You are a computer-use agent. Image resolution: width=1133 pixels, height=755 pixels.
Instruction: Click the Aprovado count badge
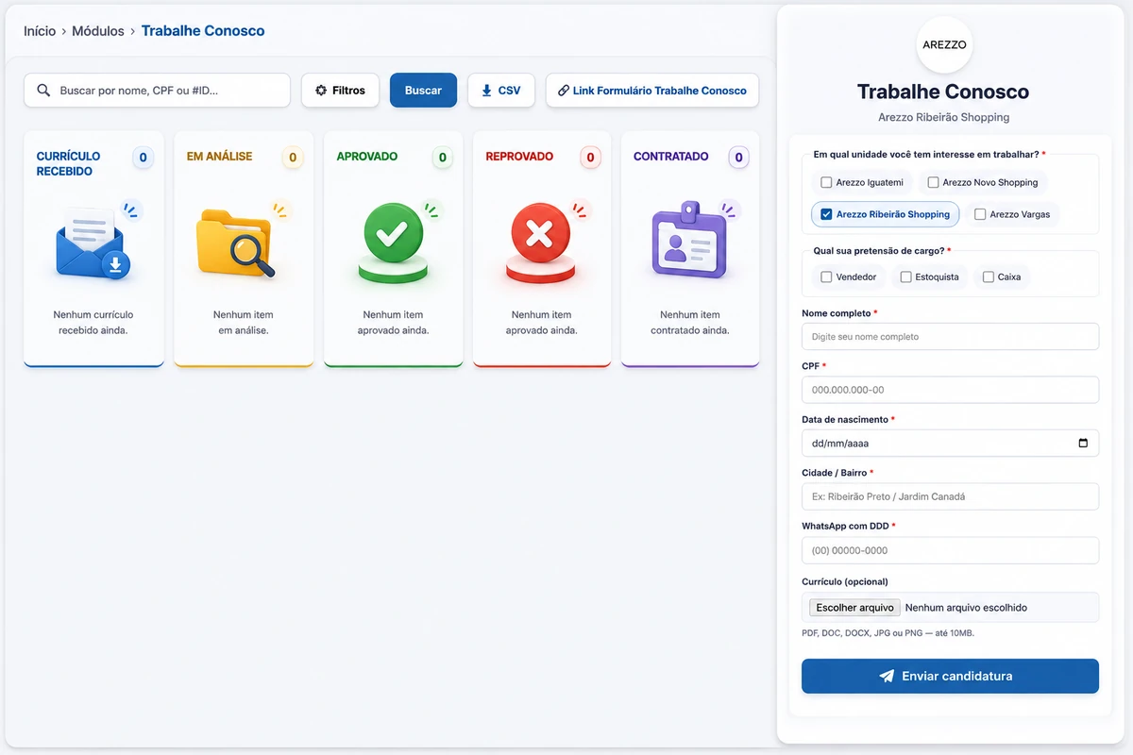pos(443,158)
